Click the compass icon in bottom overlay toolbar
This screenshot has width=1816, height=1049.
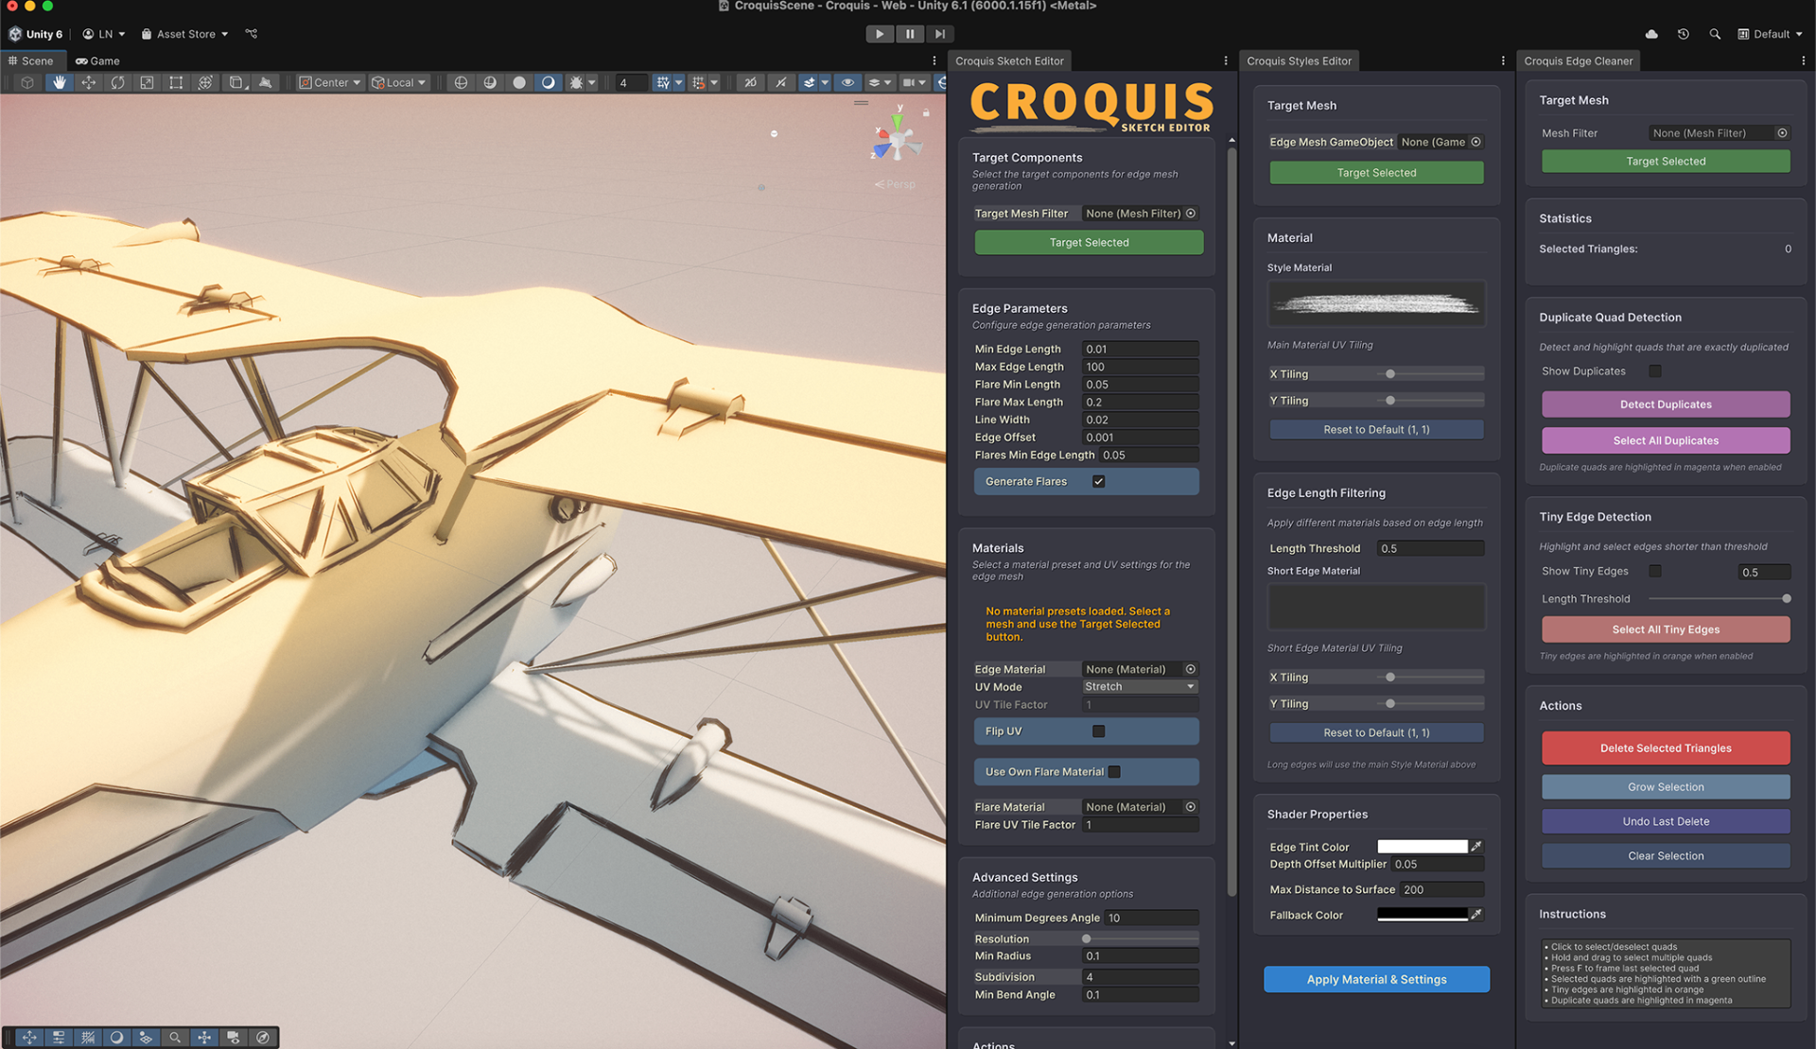[x=263, y=1038]
